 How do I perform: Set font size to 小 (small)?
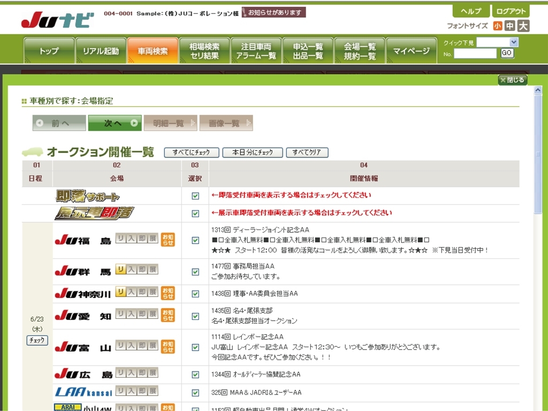[498, 26]
